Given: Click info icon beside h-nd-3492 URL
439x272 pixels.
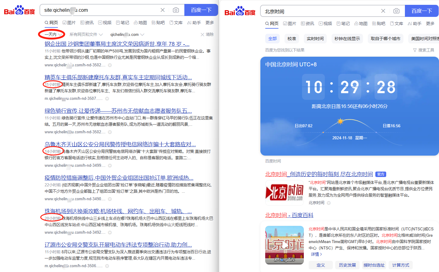Looking at the screenshot, I should (x=110, y=232).
